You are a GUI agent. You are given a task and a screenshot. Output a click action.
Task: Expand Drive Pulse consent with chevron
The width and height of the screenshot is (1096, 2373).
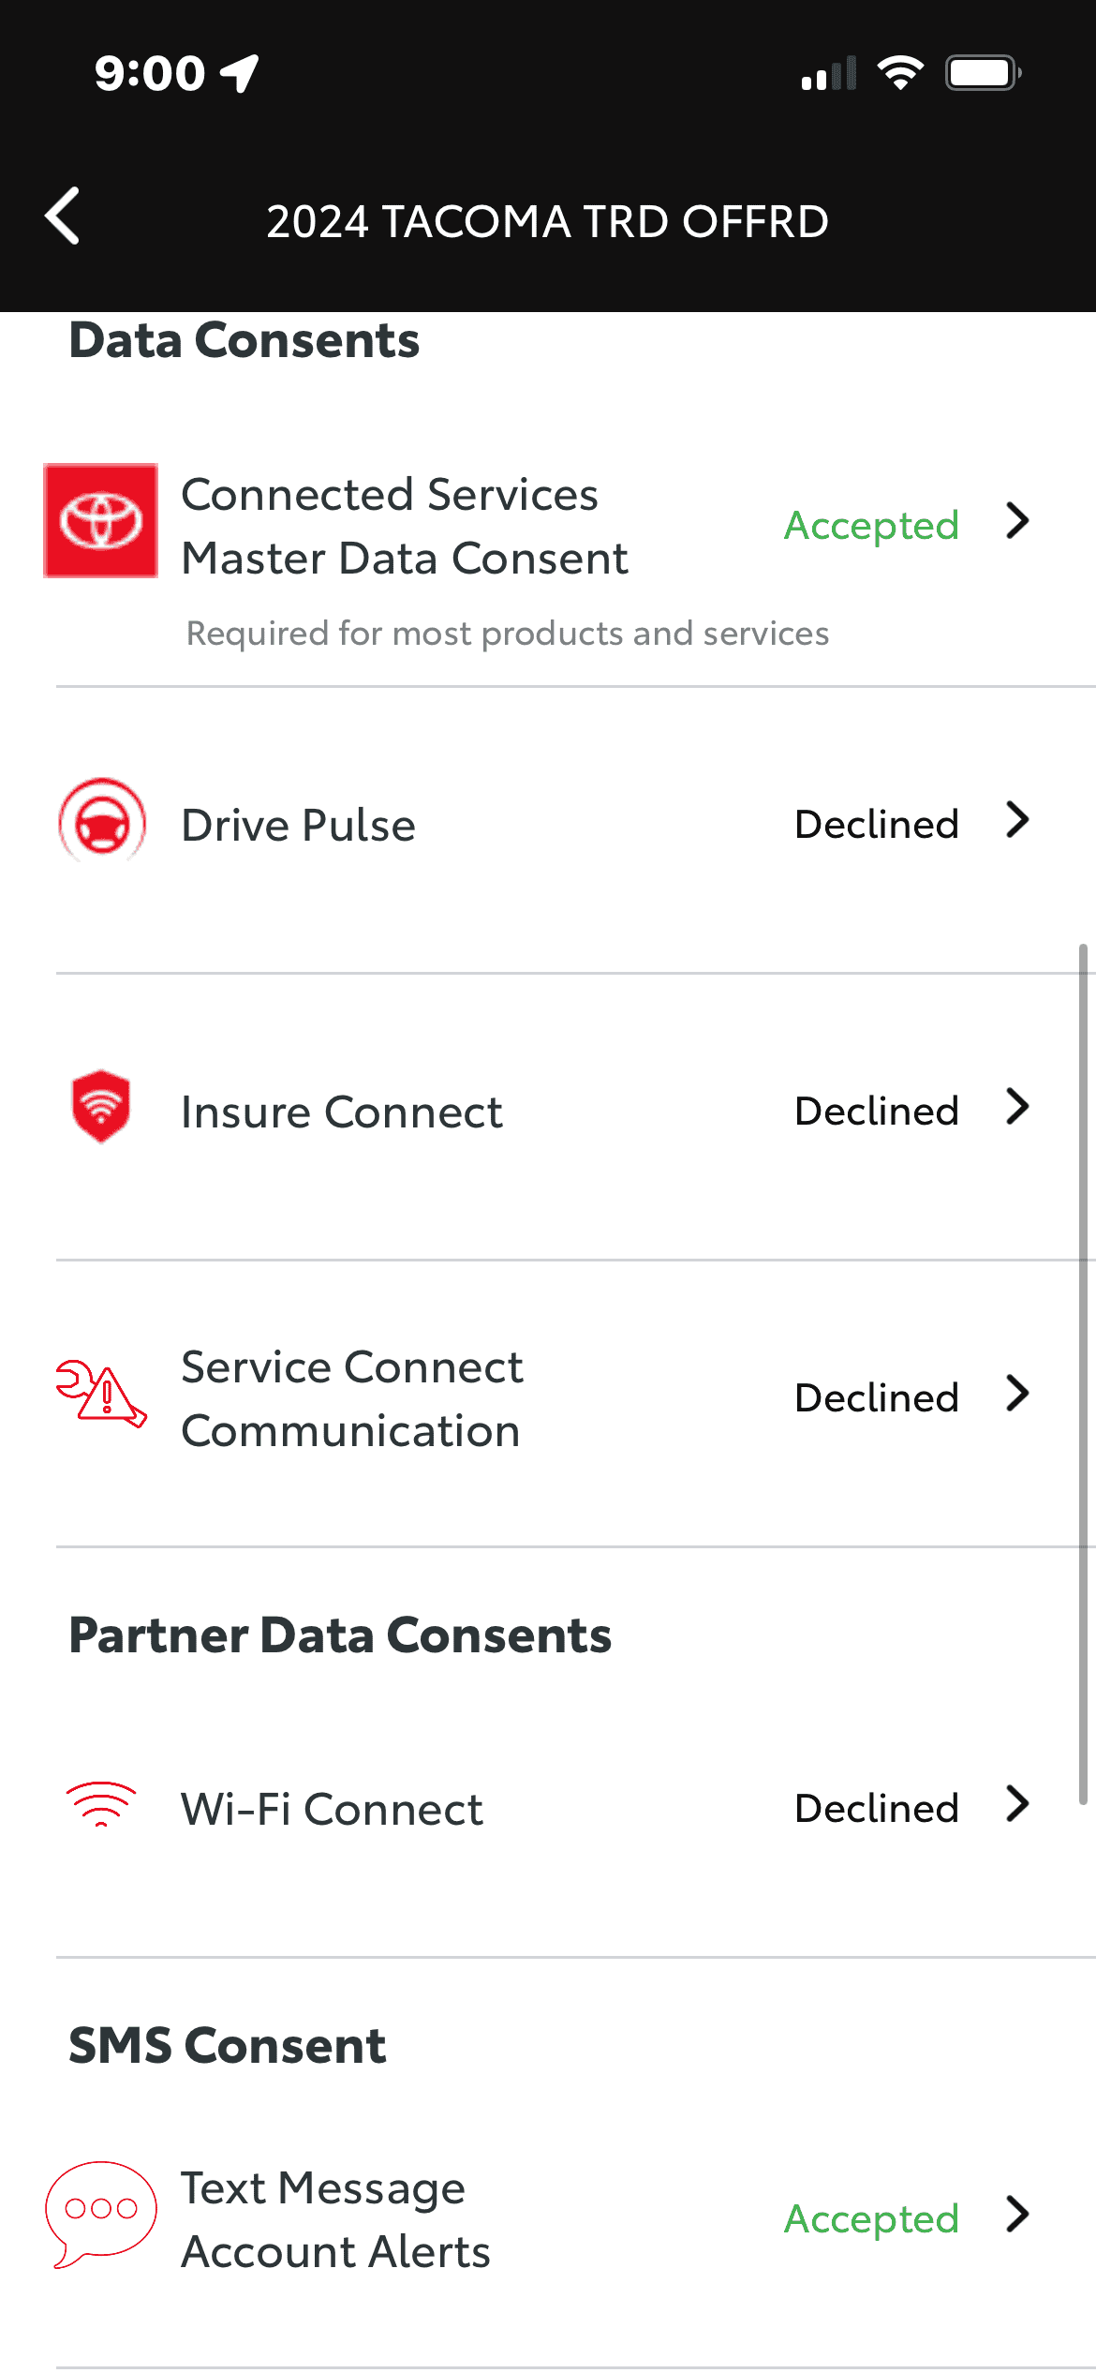pyautogui.click(x=1017, y=820)
